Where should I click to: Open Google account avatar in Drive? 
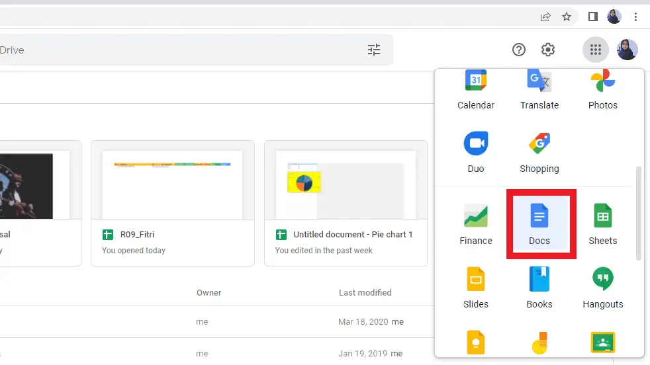click(x=627, y=50)
